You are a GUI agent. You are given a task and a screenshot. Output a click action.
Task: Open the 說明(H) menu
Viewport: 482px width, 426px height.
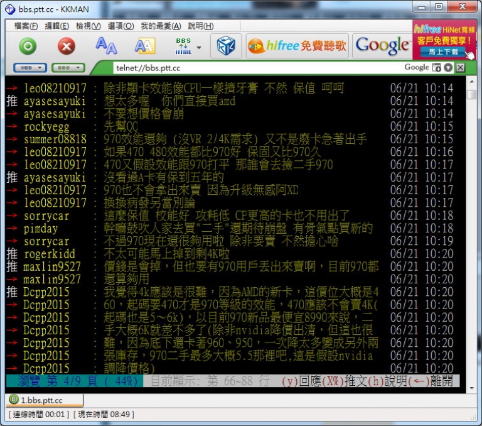coord(201,26)
